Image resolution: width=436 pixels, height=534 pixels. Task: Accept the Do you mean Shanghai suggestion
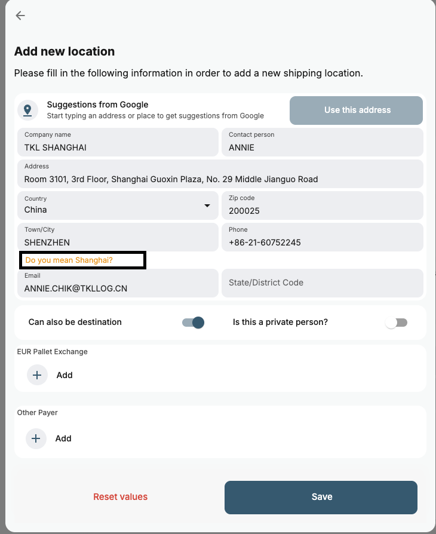69,260
